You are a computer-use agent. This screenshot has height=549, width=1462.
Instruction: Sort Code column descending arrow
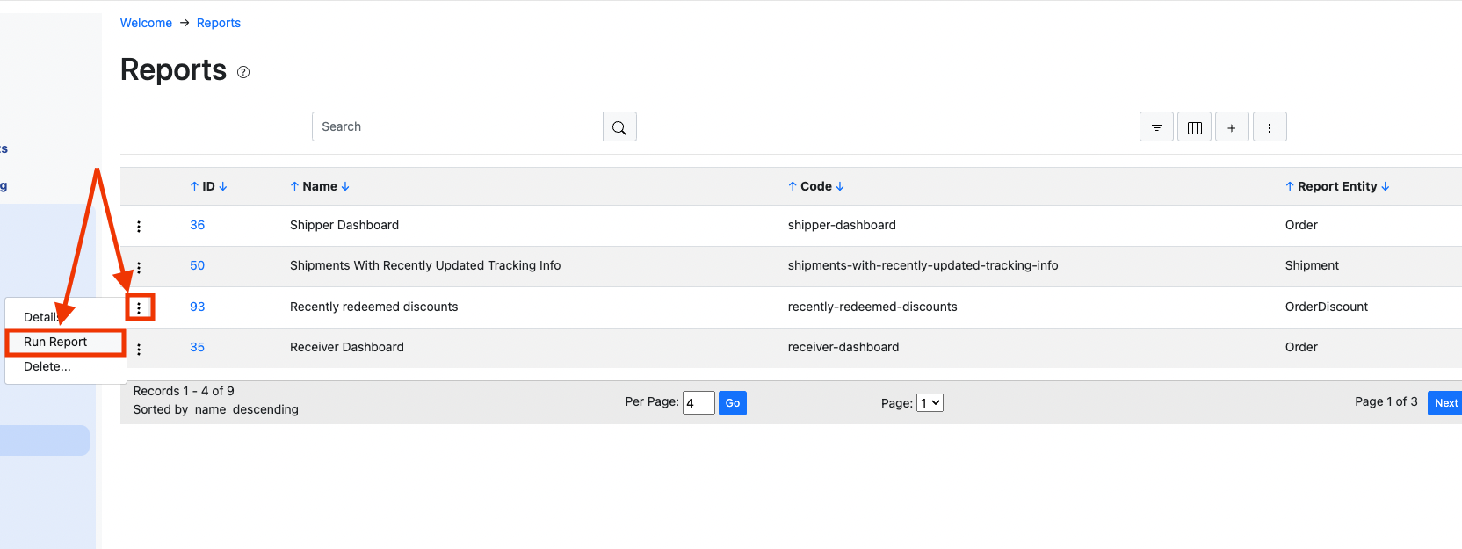point(840,186)
